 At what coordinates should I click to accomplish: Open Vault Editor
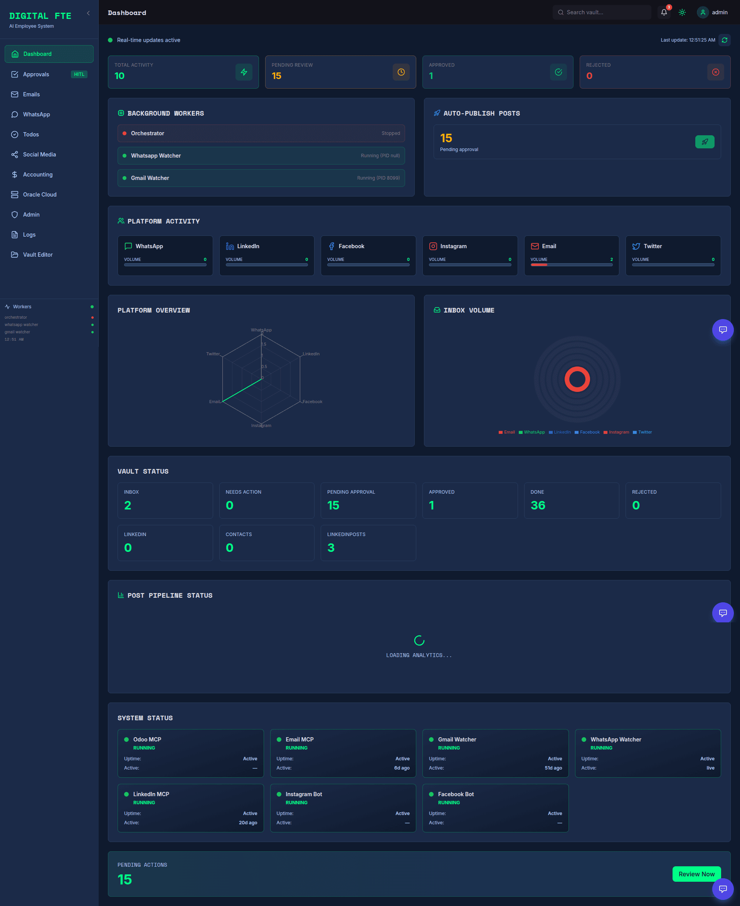click(x=49, y=254)
